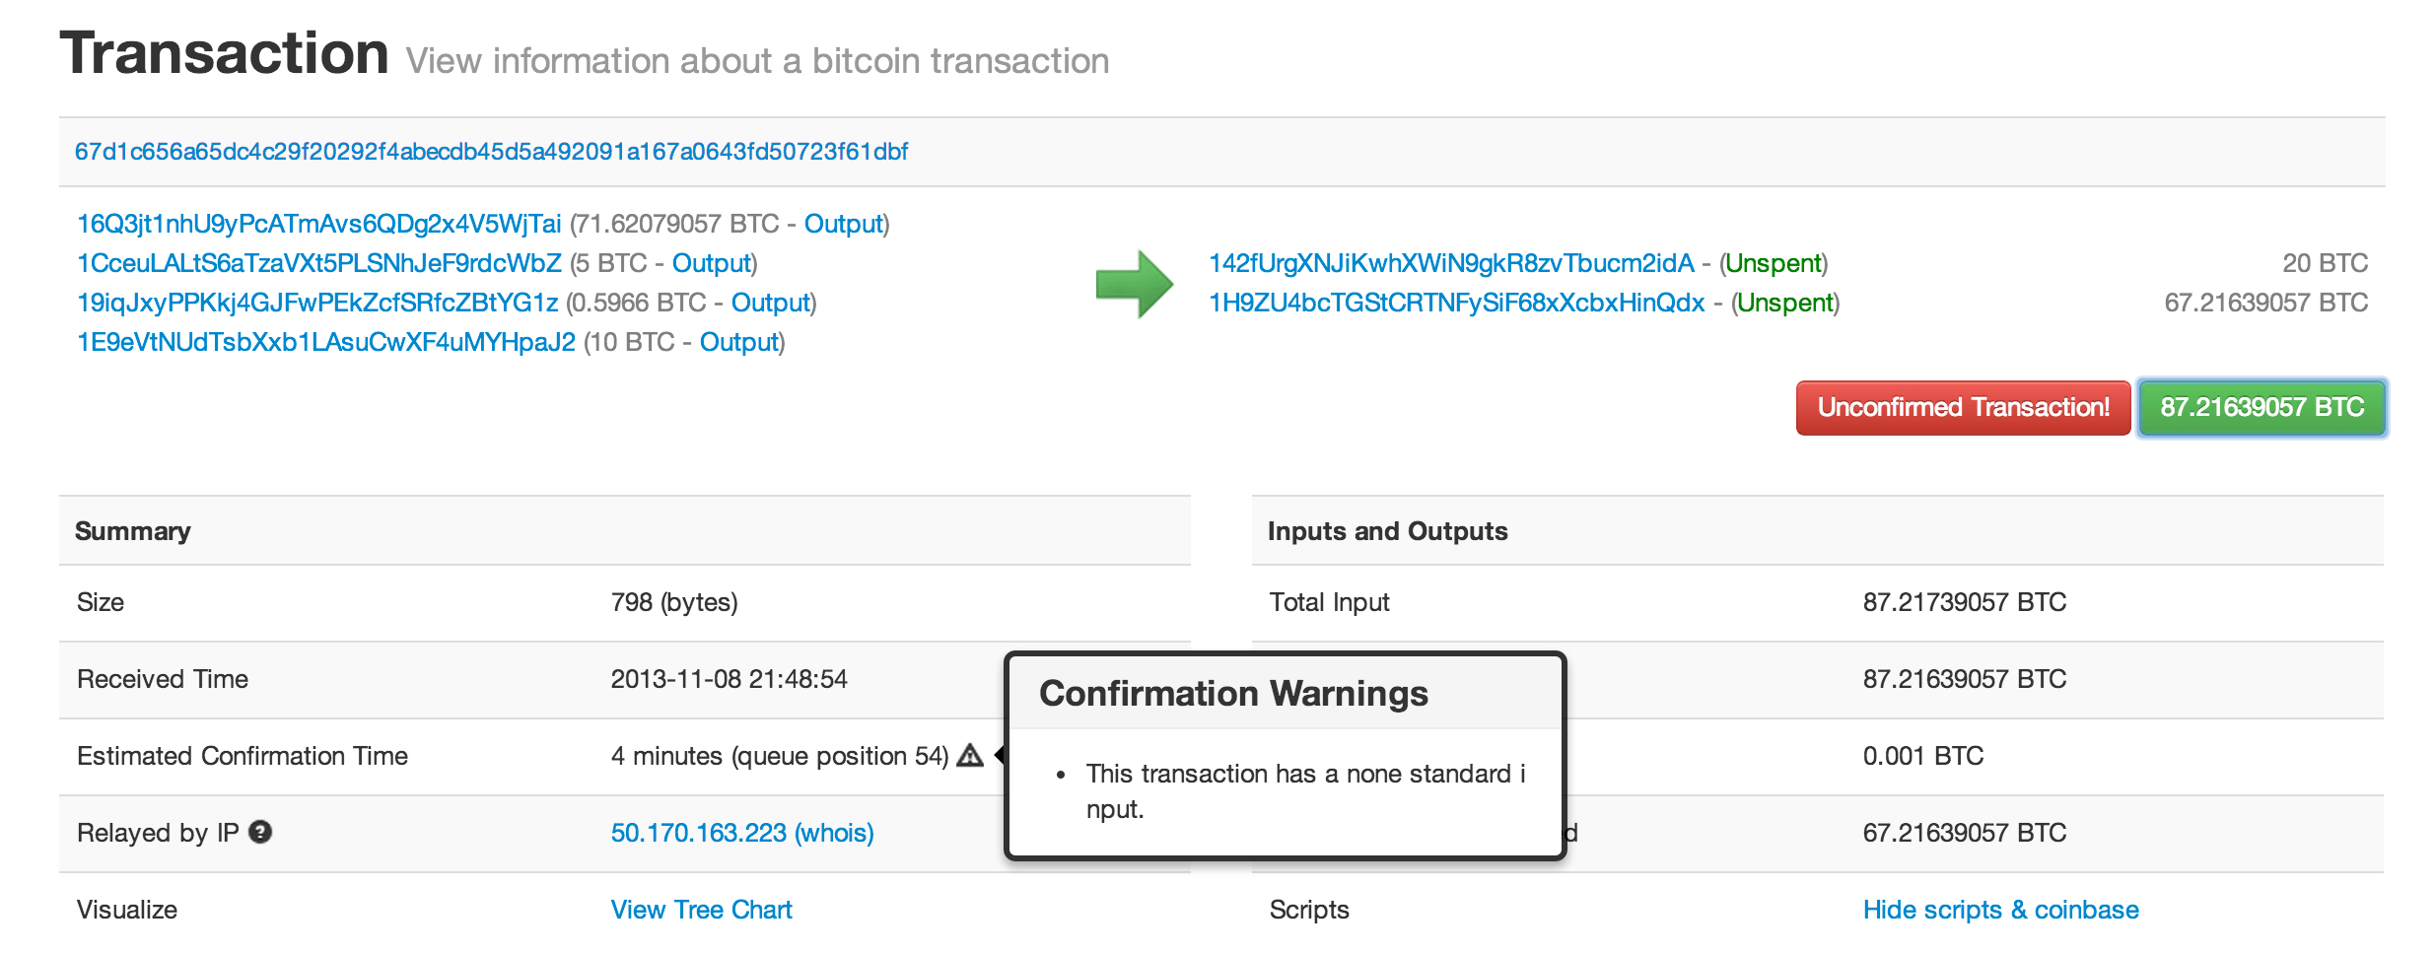Click Output link for the 10 BTC input
The width and height of the screenshot is (2435, 954).
pos(738,343)
